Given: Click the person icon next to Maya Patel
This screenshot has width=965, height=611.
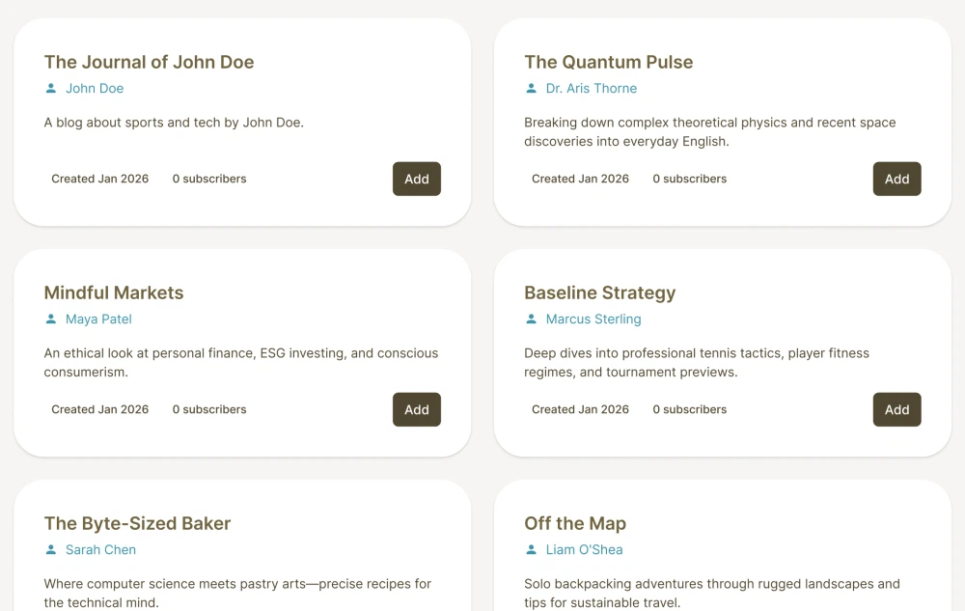Looking at the screenshot, I should [51, 319].
